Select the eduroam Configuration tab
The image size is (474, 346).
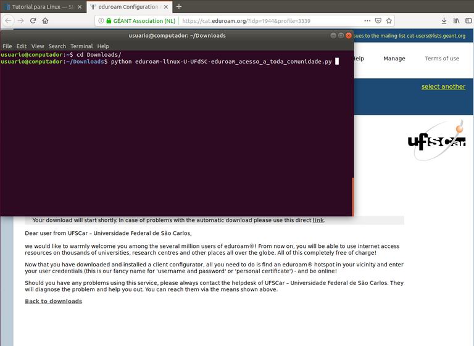click(130, 7)
